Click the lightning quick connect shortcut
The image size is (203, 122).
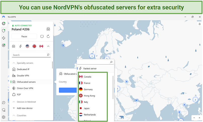pos(20,46)
